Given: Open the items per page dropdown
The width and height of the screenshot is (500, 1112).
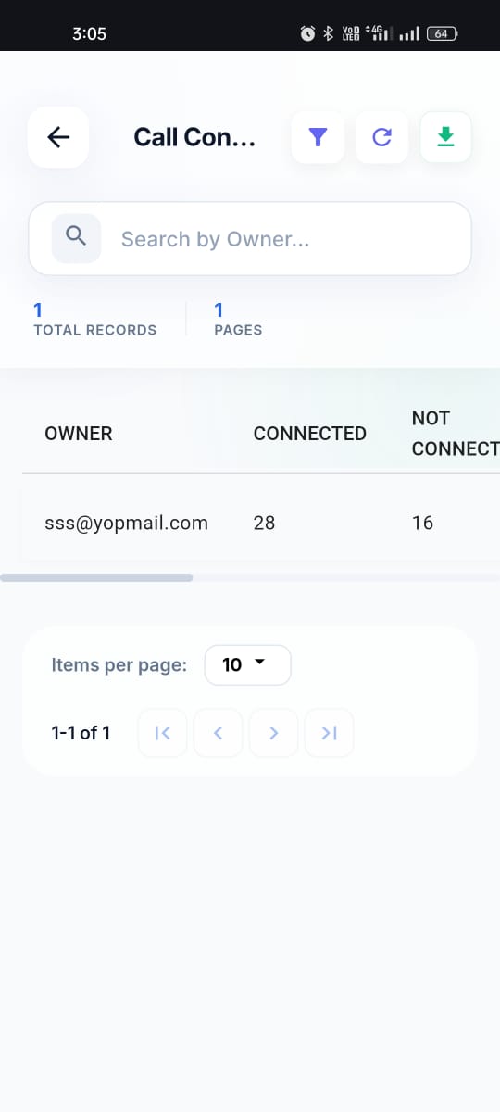Looking at the screenshot, I should [247, 665].
